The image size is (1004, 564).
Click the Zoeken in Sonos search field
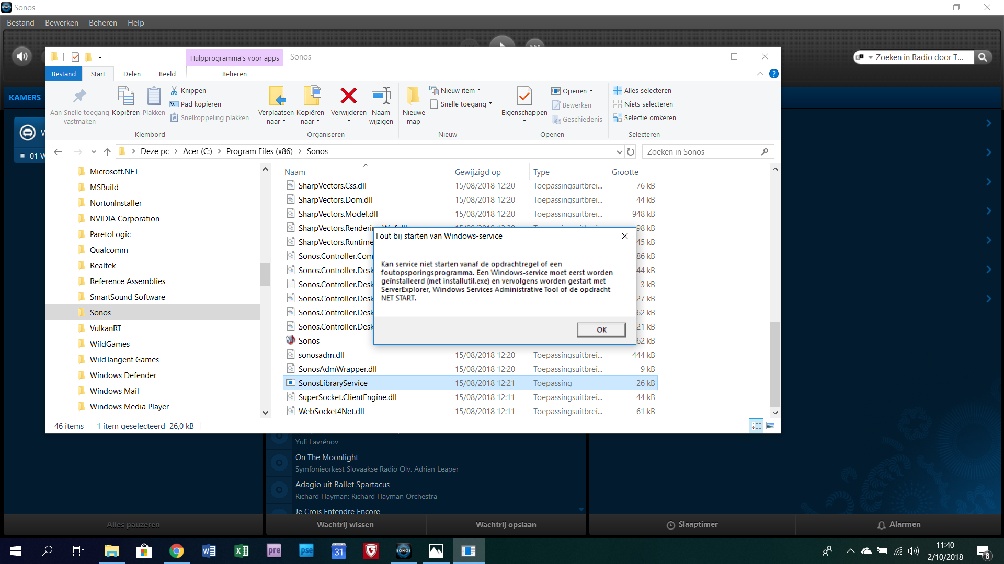(x=701, y=152)
